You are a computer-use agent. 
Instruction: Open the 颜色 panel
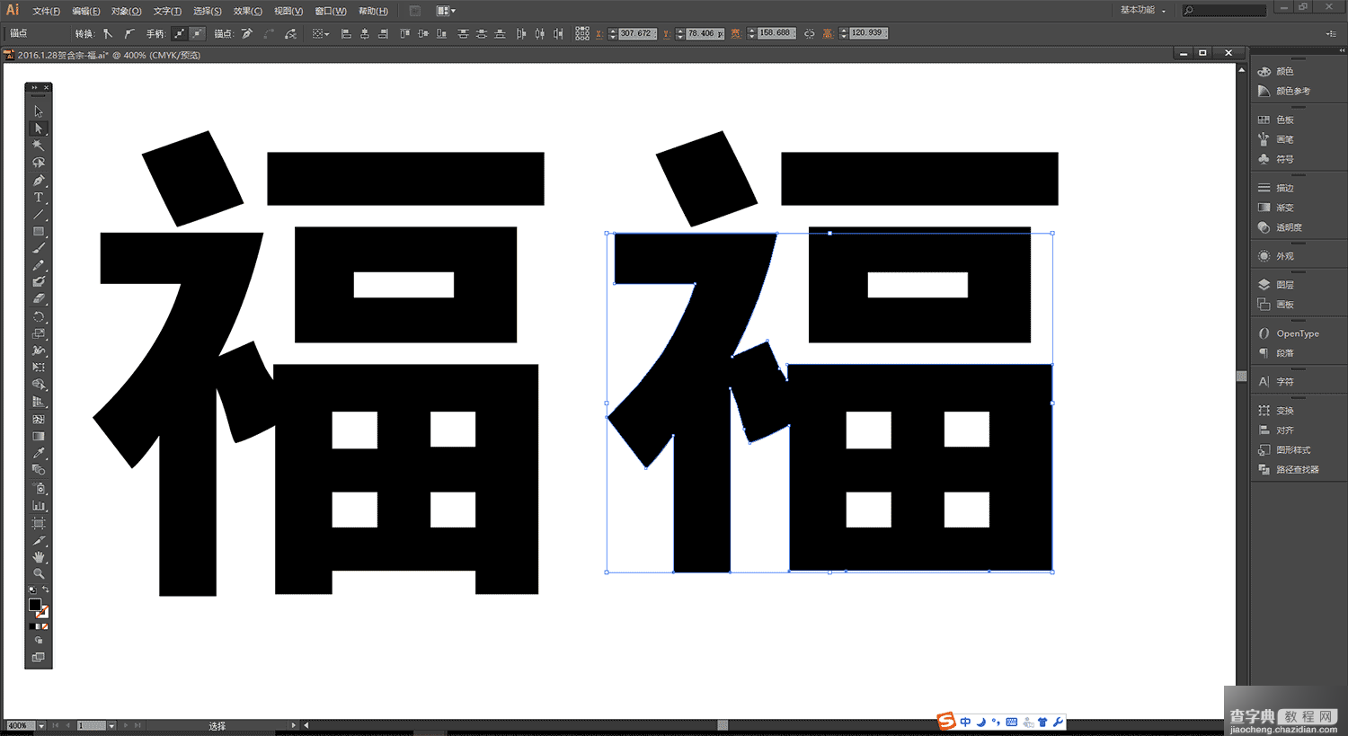click(1284, 71)
